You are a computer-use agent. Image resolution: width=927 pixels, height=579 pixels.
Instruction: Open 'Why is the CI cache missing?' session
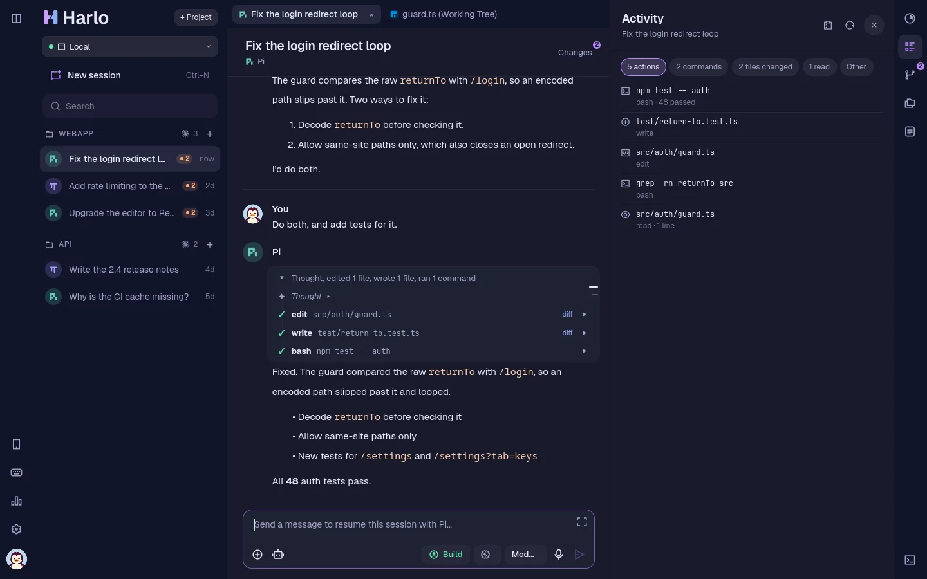130,297
